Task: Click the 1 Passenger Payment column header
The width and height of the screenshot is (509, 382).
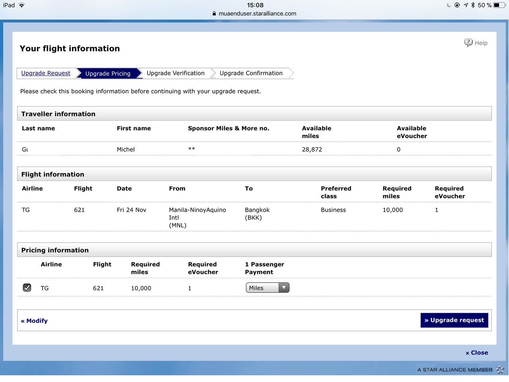Action: coord(264,268)
